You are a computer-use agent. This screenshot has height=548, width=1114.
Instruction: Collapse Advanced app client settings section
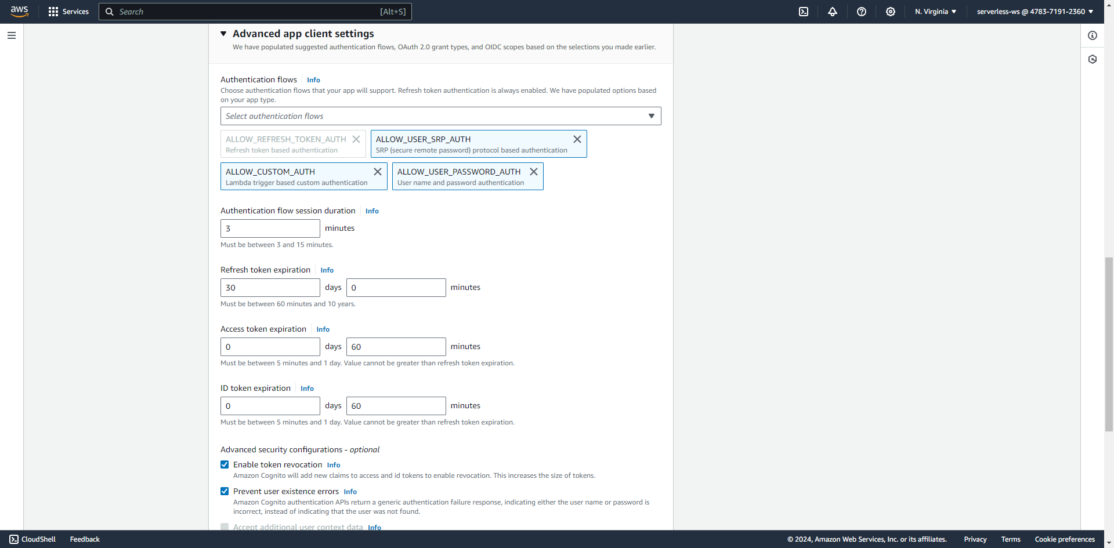pos(223,34)
